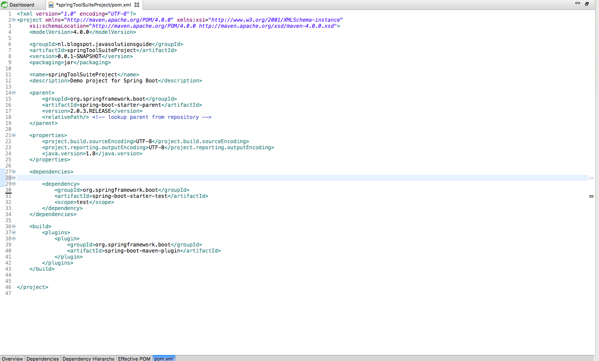599x361 pixels.
Task: Select the springToolSuiteProject/pom.xml editor tab
Action: [93, 5]
